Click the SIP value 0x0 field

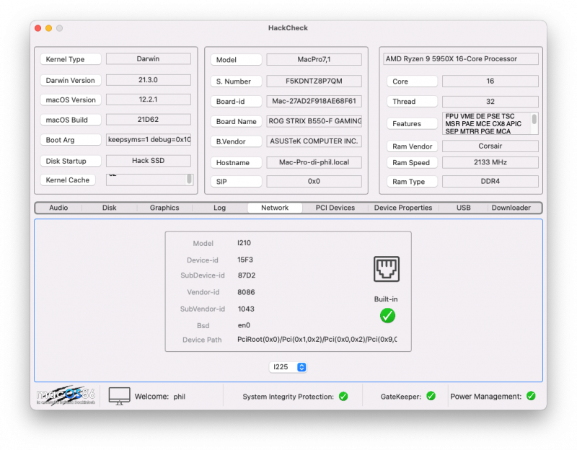pyautogui.click(x=314, y=181)
